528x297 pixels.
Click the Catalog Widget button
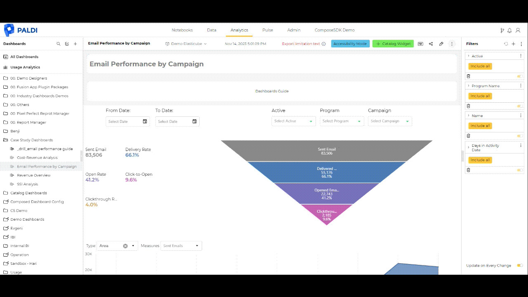point(393,44)
